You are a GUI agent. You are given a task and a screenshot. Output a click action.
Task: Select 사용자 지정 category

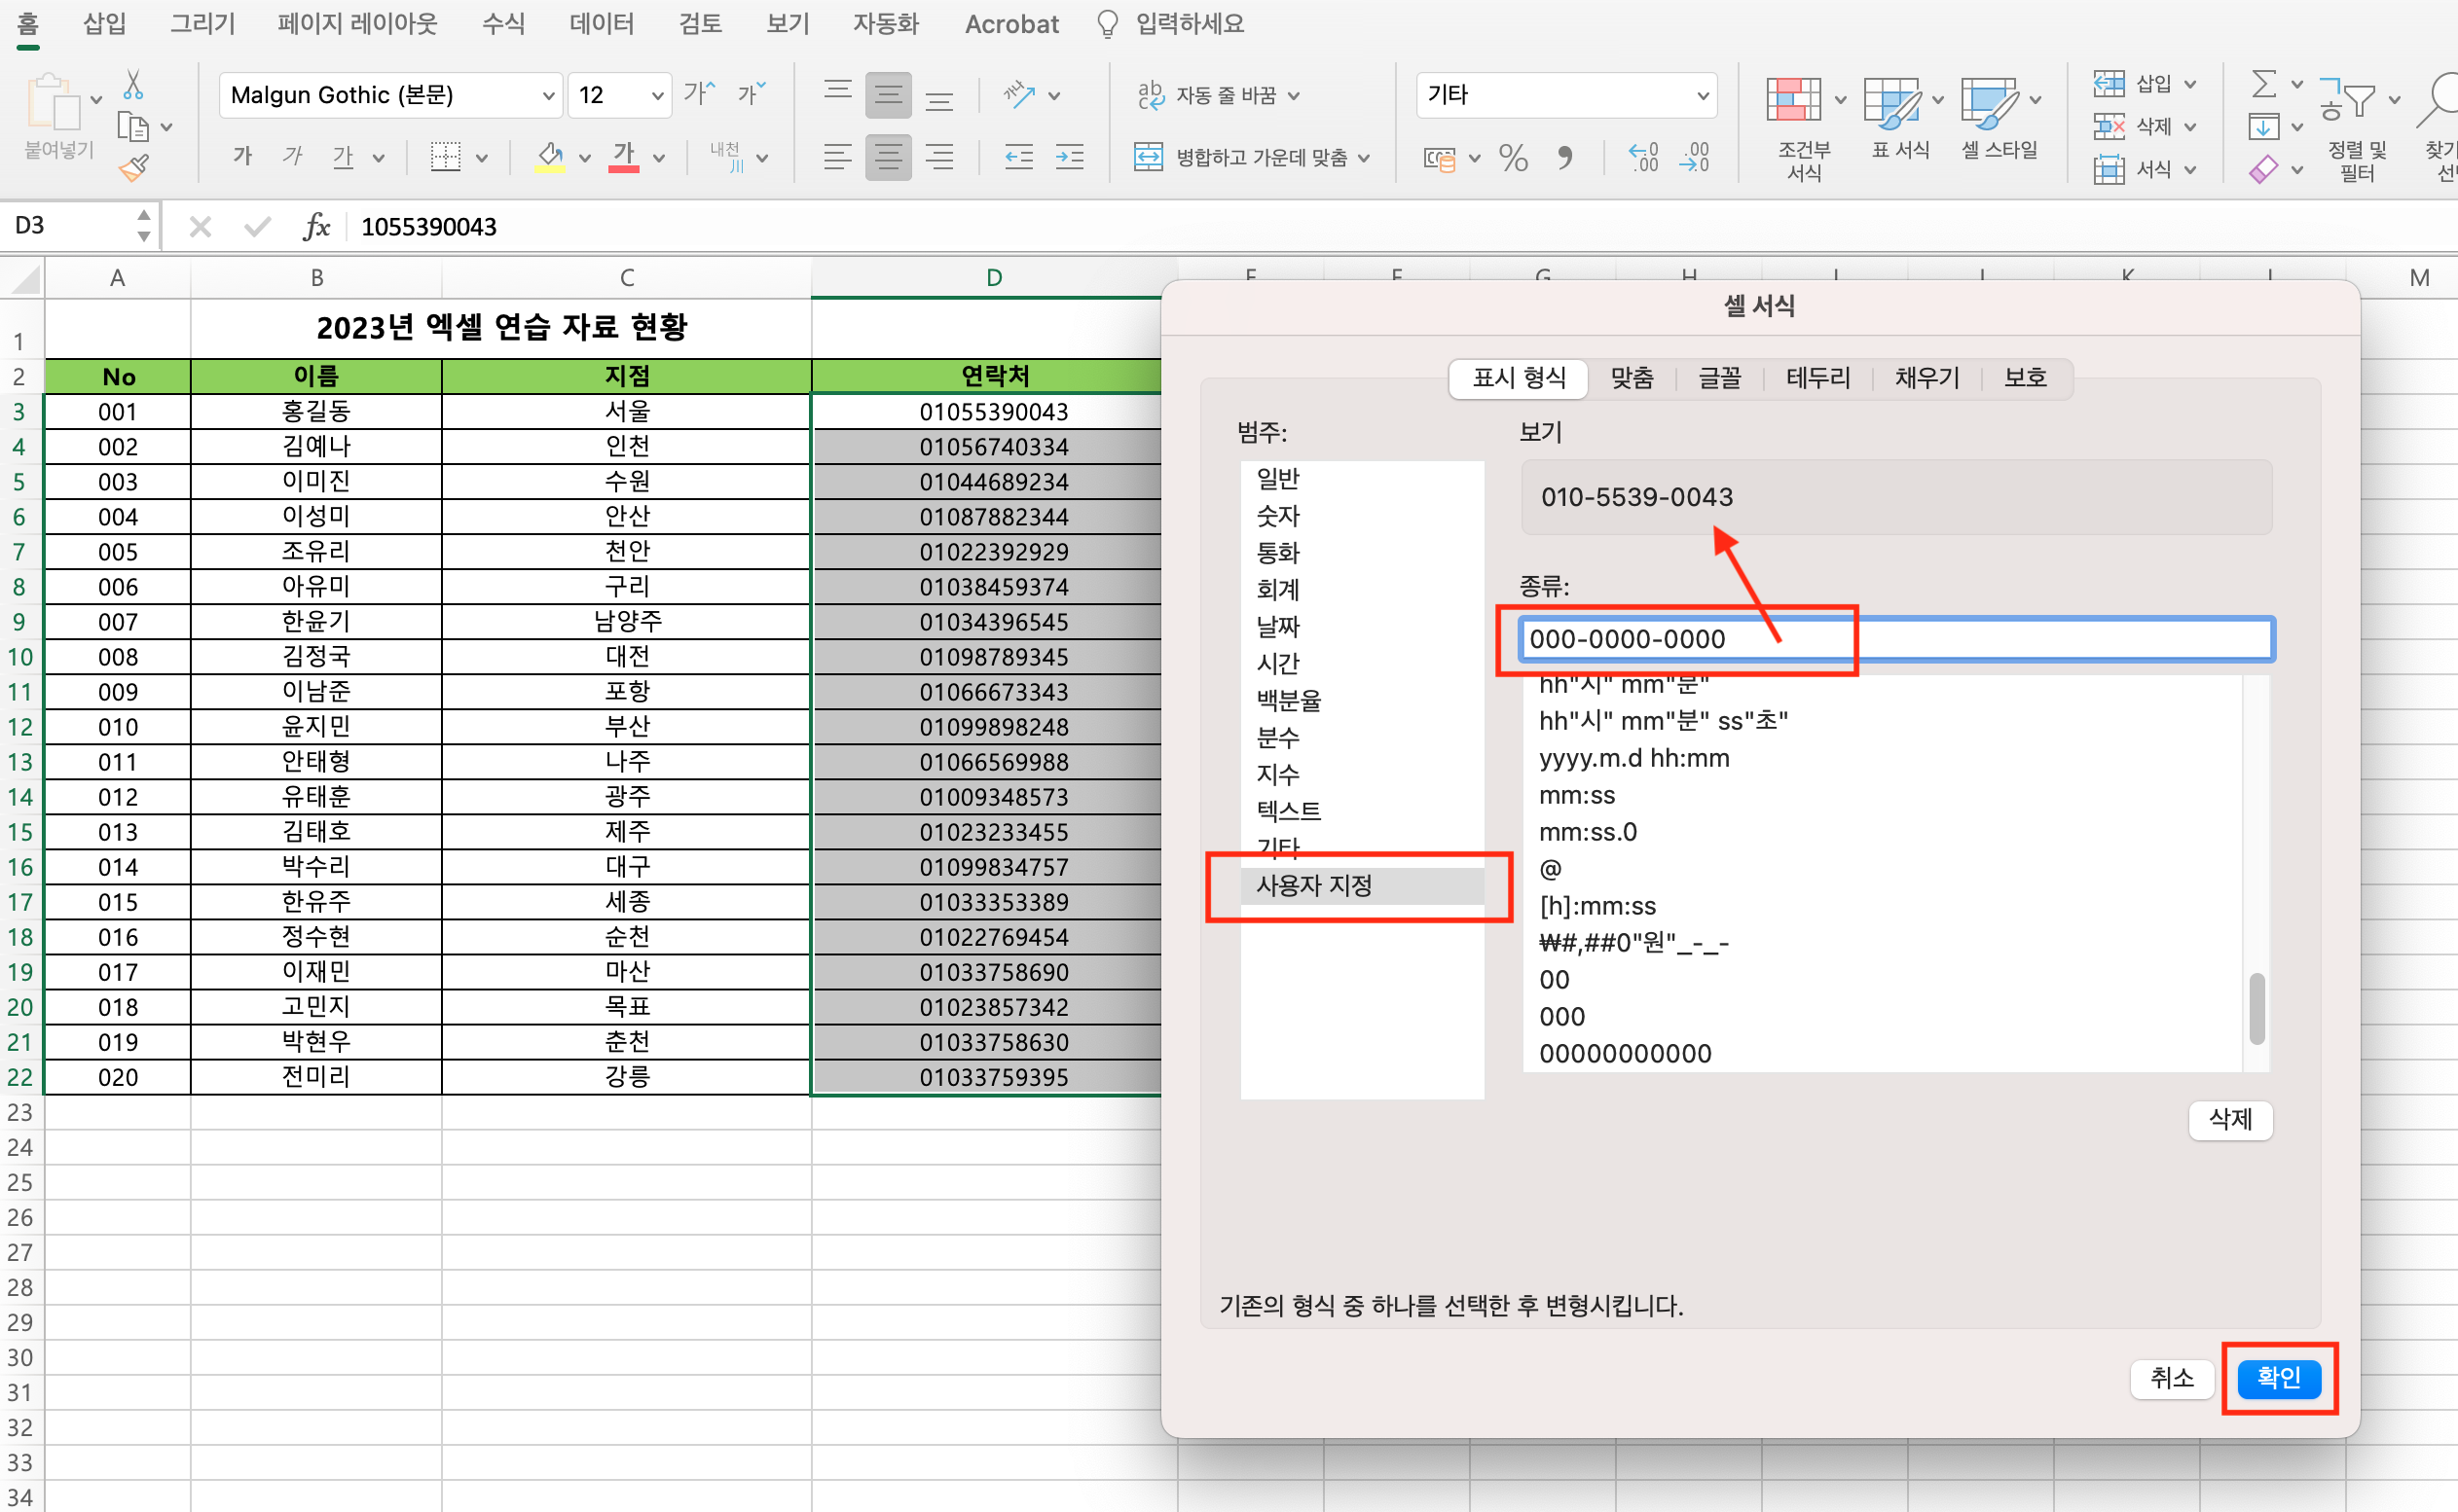1362,886
